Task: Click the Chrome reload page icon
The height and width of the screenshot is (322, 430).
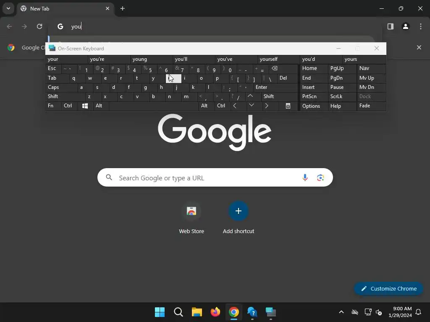Action: [39, 26]
